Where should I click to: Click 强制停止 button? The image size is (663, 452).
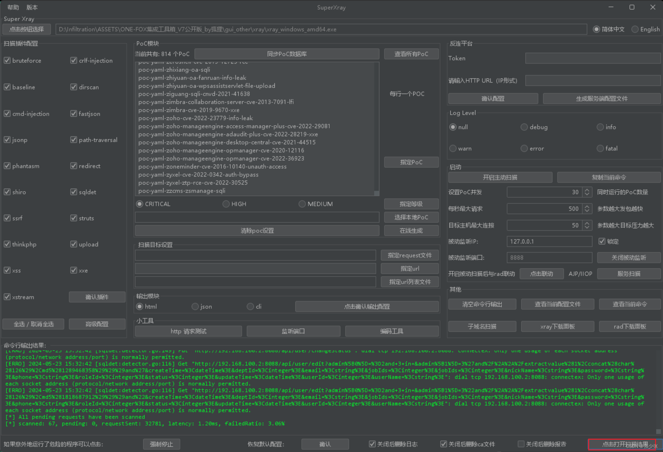click(162, 444)
